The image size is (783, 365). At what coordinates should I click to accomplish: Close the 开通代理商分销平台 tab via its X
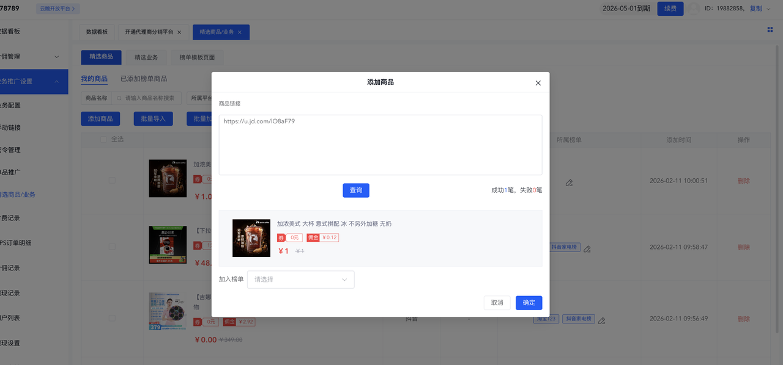(x=180, y=32)
